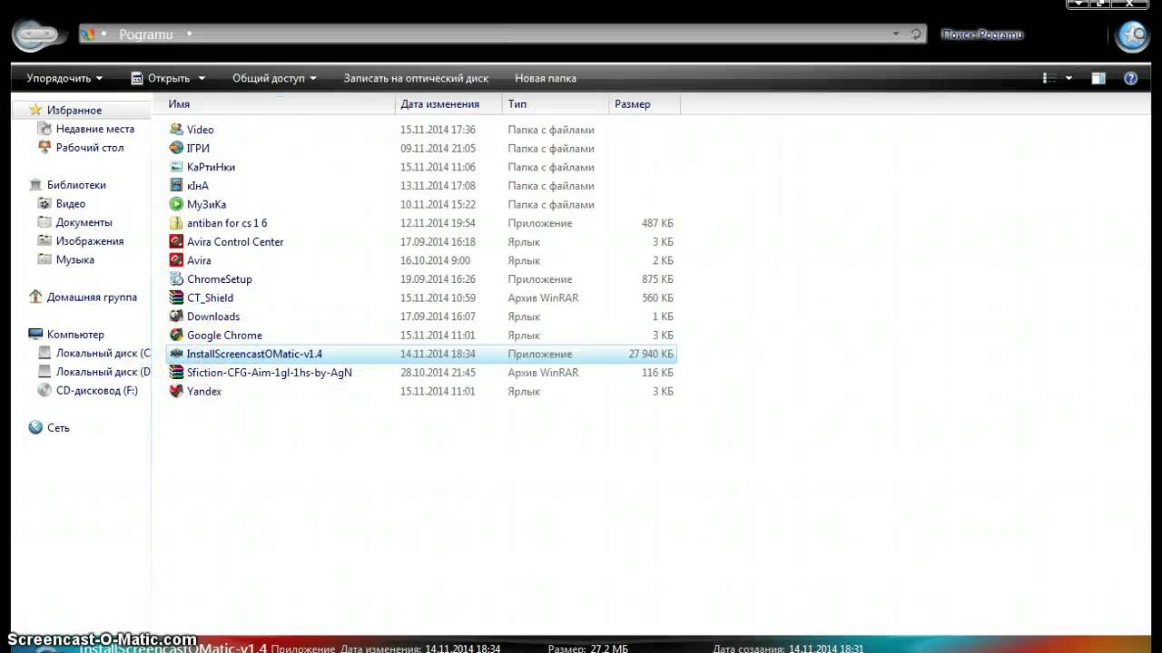Viewport: 1162px width, 653px height.
Task: Select the Yandex shortcut icon
Action: click(176, 392)
